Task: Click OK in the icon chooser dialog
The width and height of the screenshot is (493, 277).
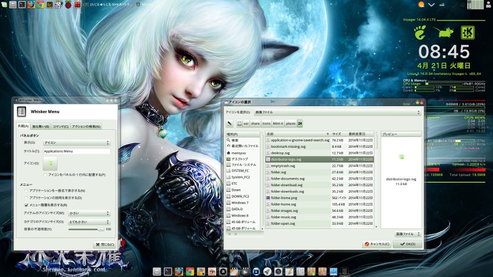Action: click(x=407, y=244)
